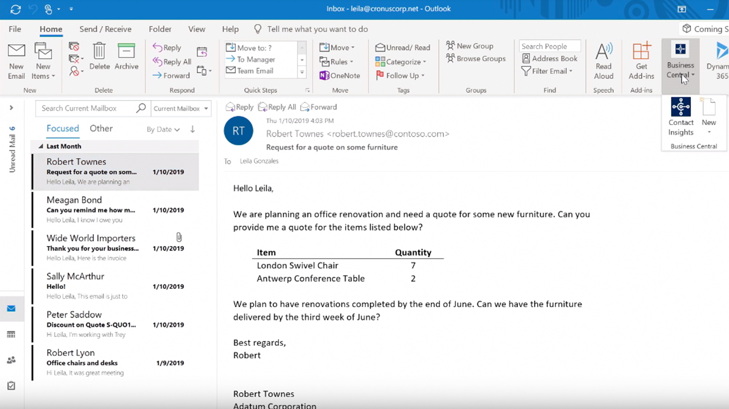729x409 pixels.
Task: Open the Quick Steps dialog launcher
Action: pos(308,90)
